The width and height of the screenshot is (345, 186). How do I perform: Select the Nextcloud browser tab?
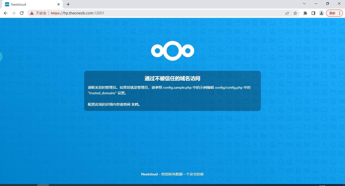click(32, 4)
